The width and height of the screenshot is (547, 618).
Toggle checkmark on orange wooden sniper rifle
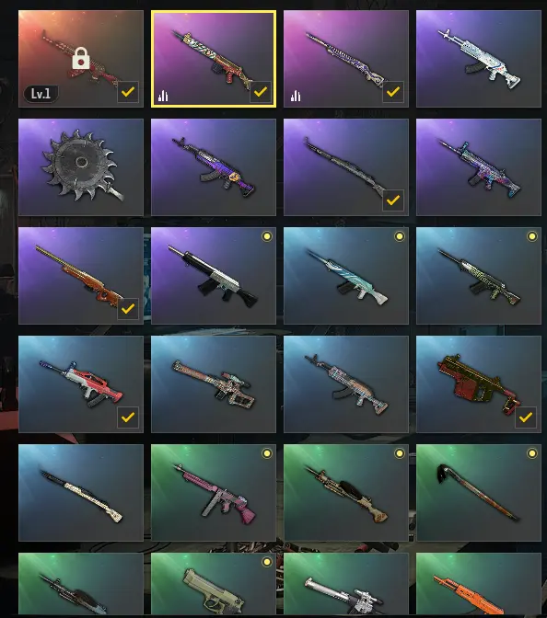point(128,309)
